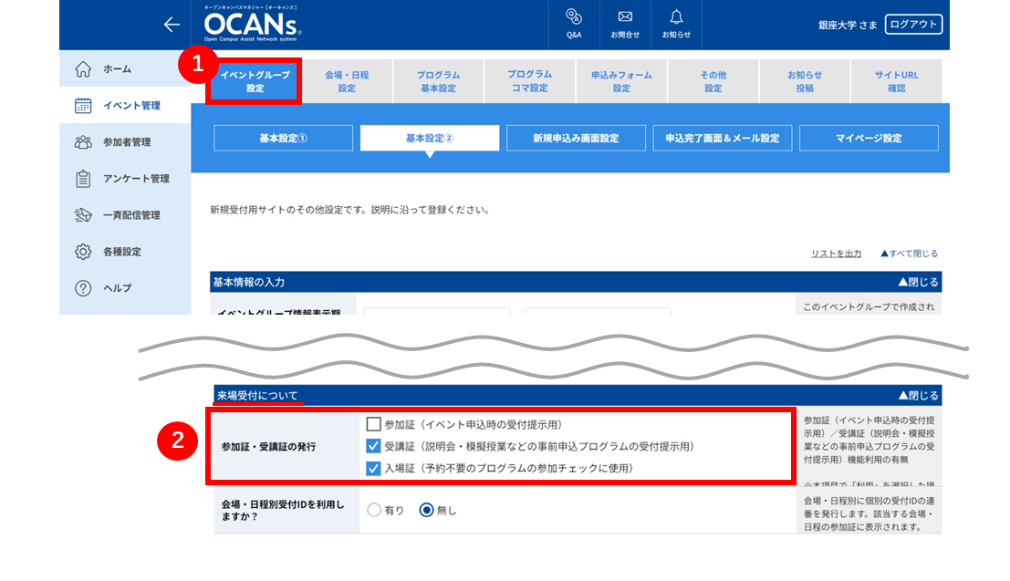Go to ホーム via house icon
This screenshot has width=1010, height=581.
(x=83, y=69)
